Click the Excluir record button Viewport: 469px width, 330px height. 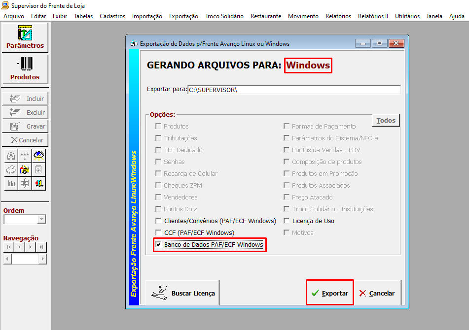25,112
